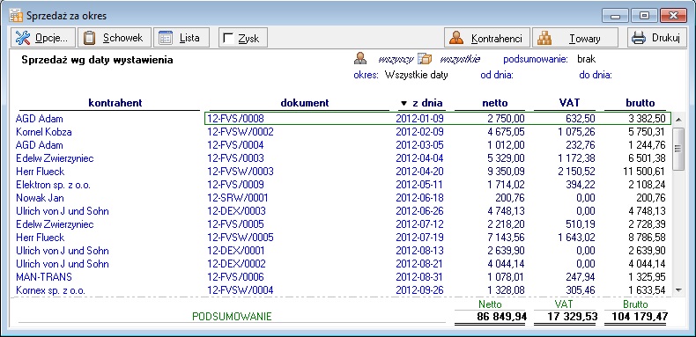Open the Lista list button
The height and width of the screenshot is (337, 696).
[182, 38]
